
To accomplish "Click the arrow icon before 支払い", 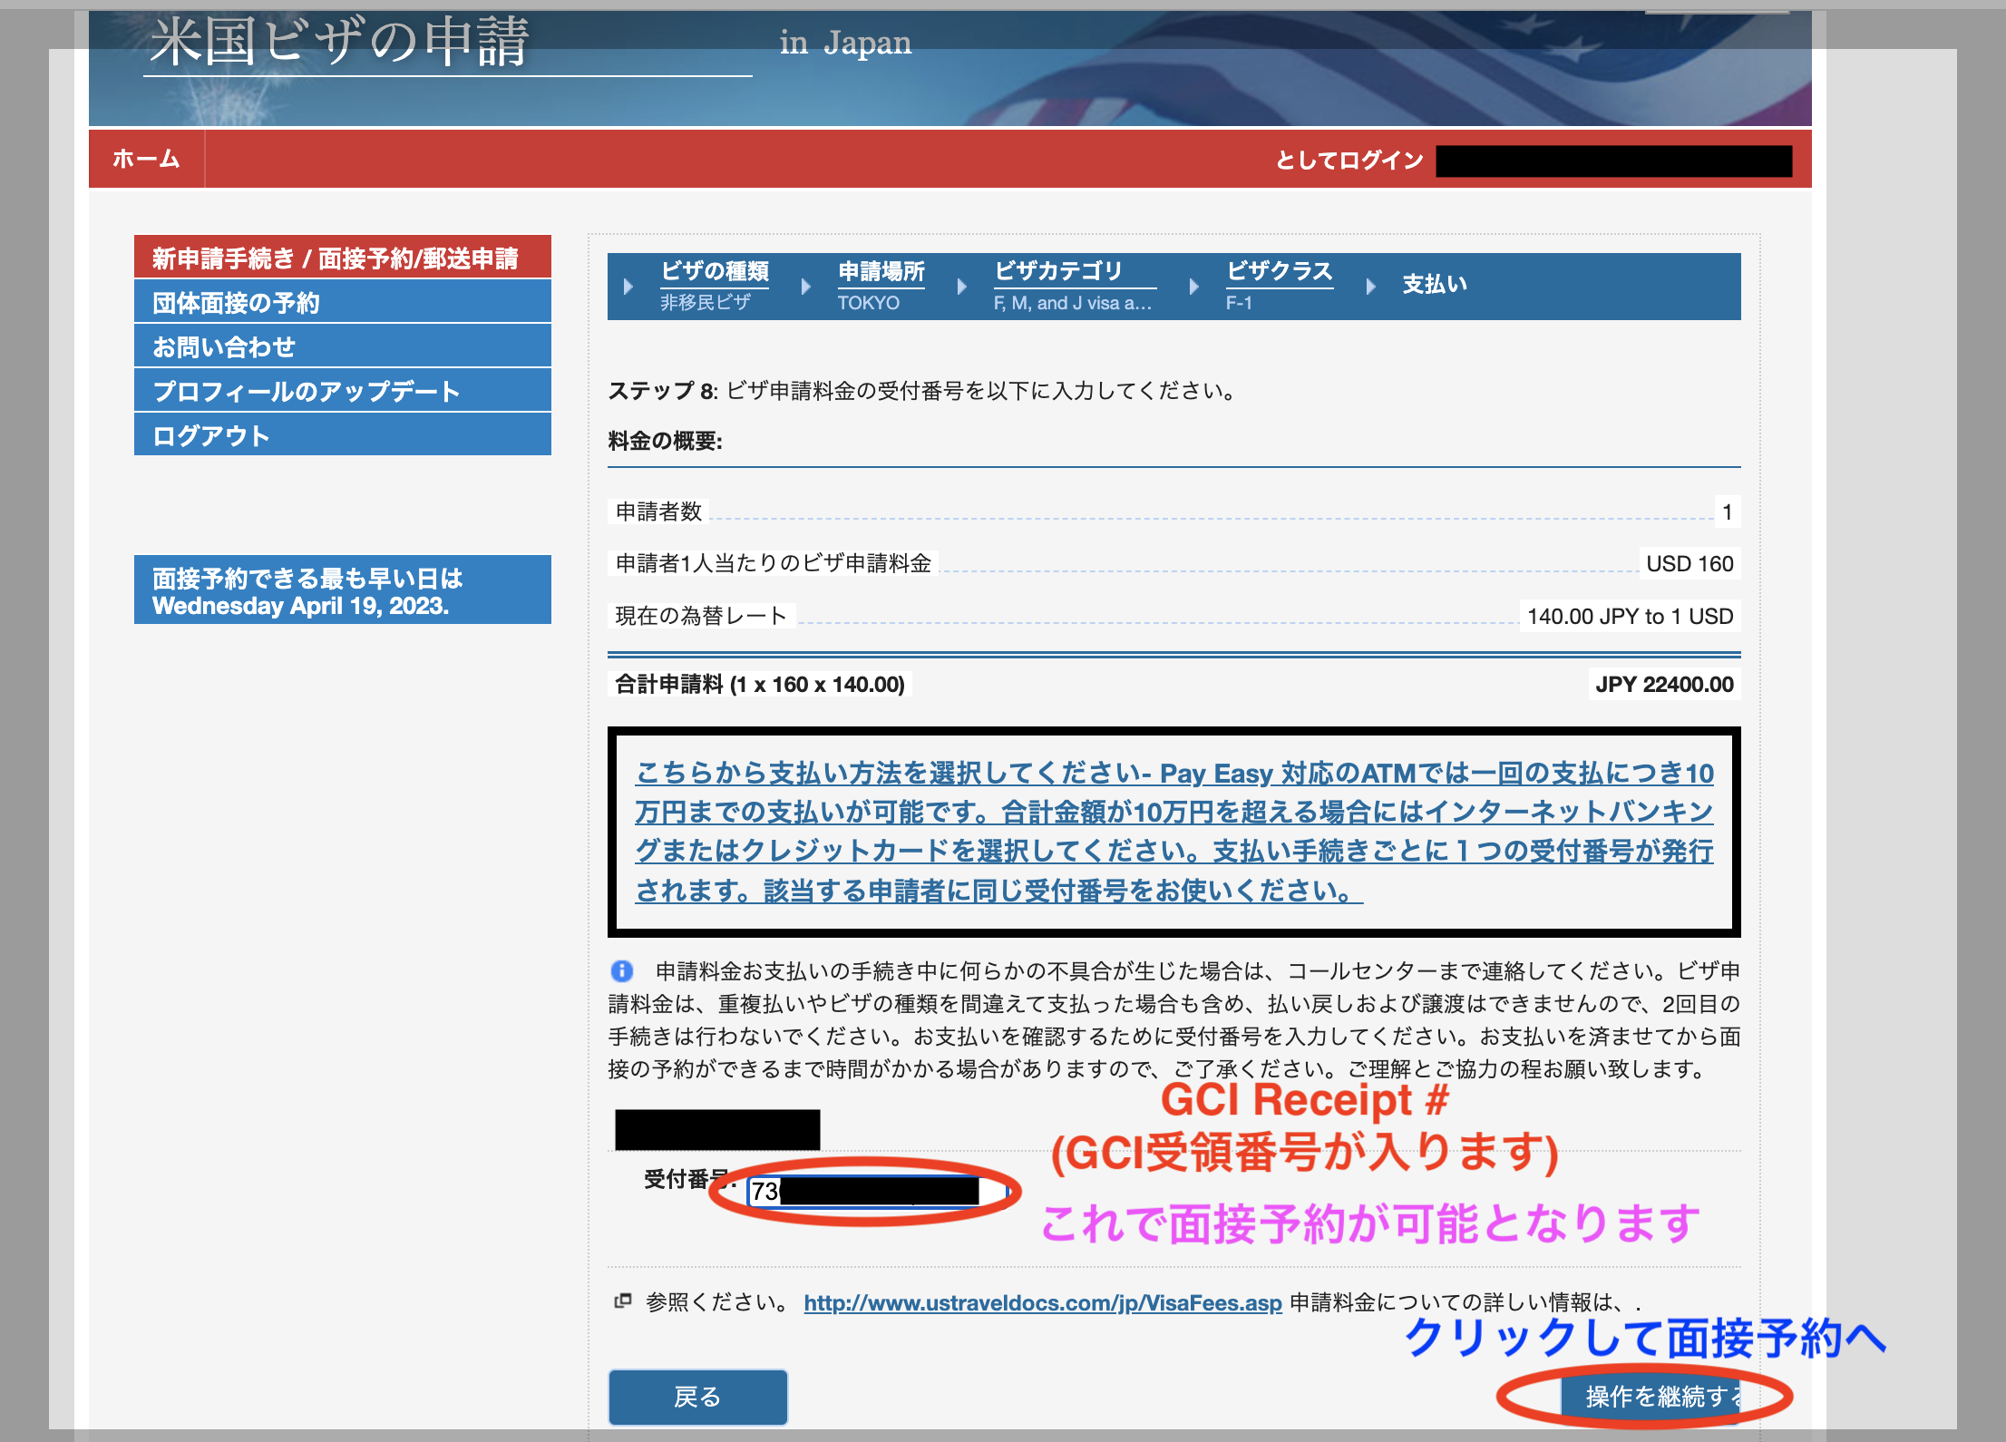I will coord(1371,287).
